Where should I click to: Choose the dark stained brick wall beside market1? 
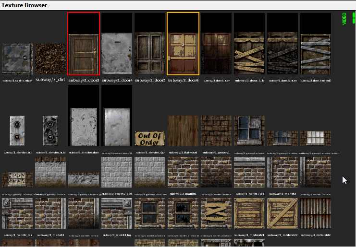pyautogui.click(x=216, y=172)
